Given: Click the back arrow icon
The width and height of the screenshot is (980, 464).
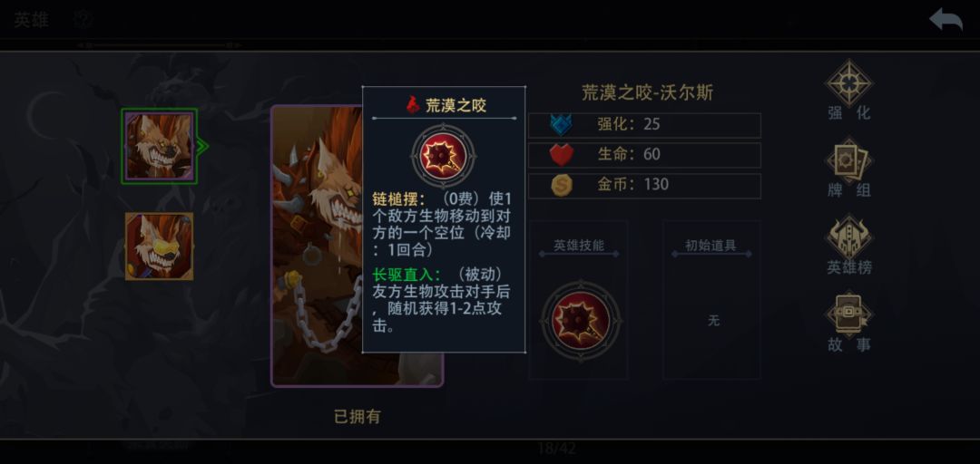Looking at the screenshot, I should pos(946,20).
